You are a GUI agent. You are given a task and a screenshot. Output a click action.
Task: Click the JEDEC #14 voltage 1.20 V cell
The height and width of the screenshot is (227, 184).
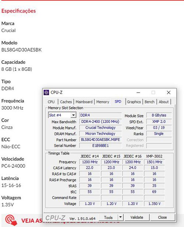point(90,204)
